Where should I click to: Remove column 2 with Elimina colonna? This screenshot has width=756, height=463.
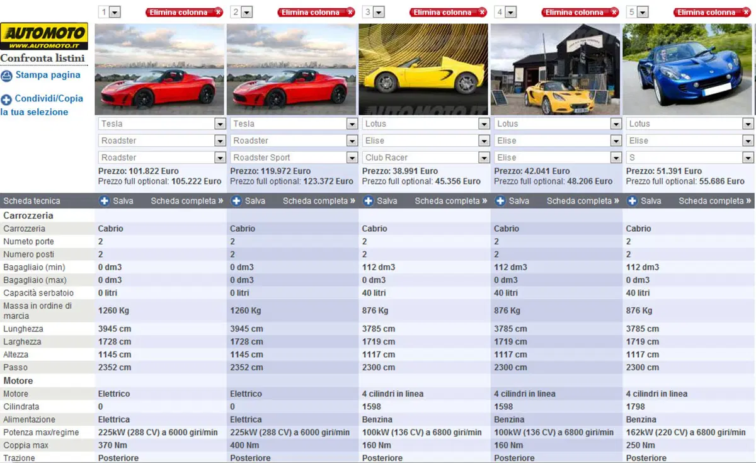pos(317,12)
